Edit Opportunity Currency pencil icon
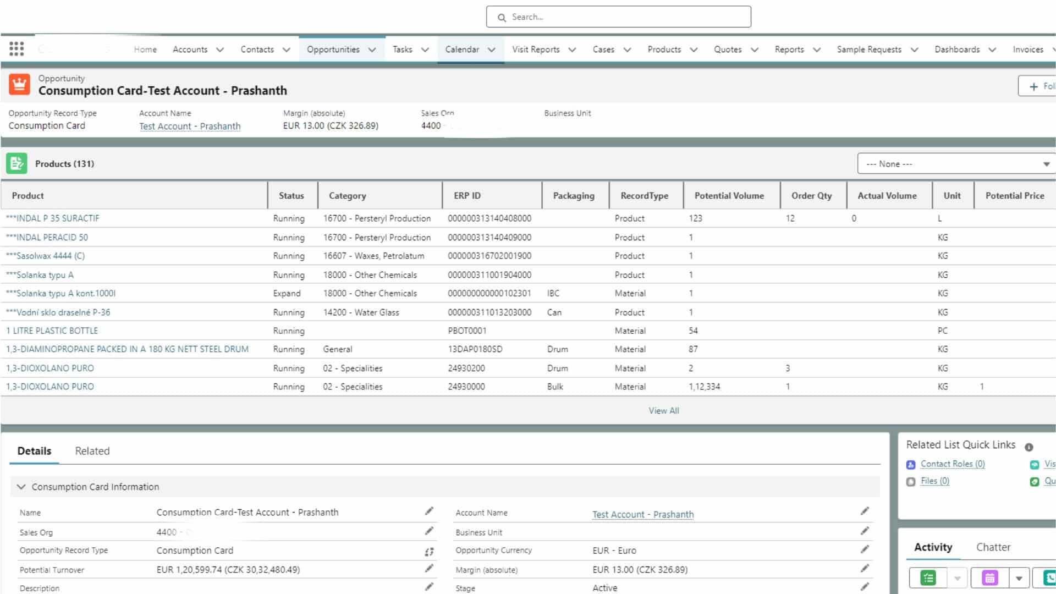This screenshot has height=594, width=1056. pyautogui.click(x=865, y=549)
